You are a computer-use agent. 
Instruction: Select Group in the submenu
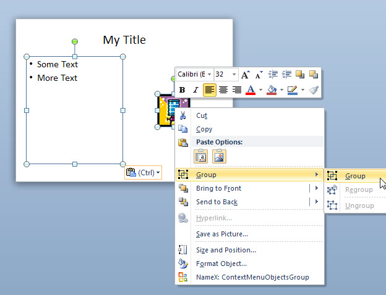(x=355, y=176)
